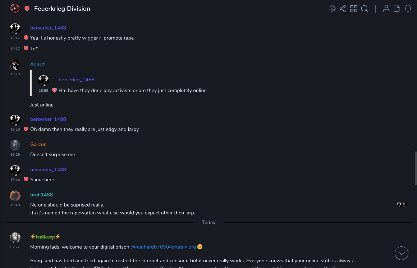Open Azazel's profile avatar
This screenshot has height=268, width=417.
tap(15, 64)
